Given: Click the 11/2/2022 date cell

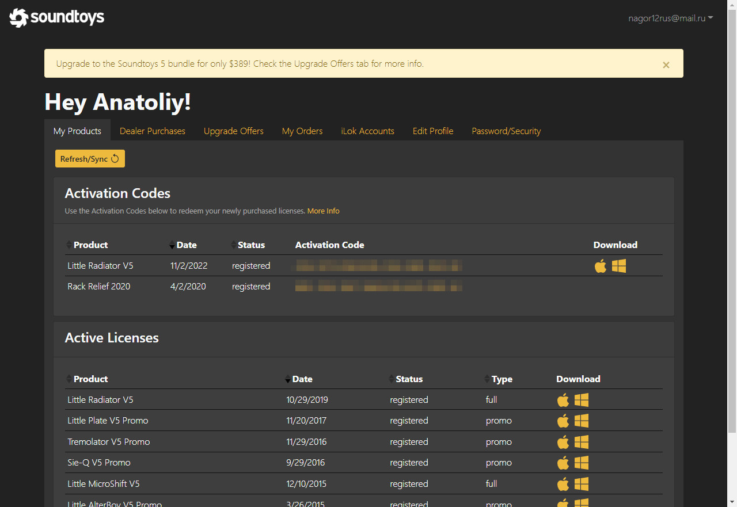Looking at the screenshot, I should (189, 266).
